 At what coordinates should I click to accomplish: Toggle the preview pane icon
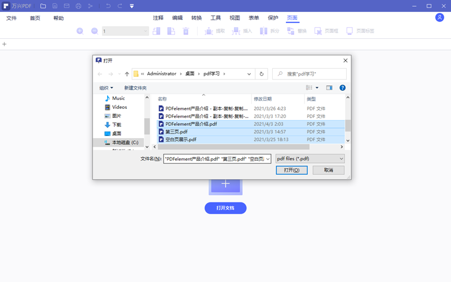[x=329, y=88]
